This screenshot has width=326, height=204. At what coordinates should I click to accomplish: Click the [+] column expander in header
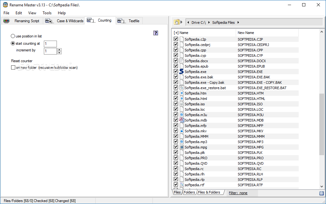point(176,33)
